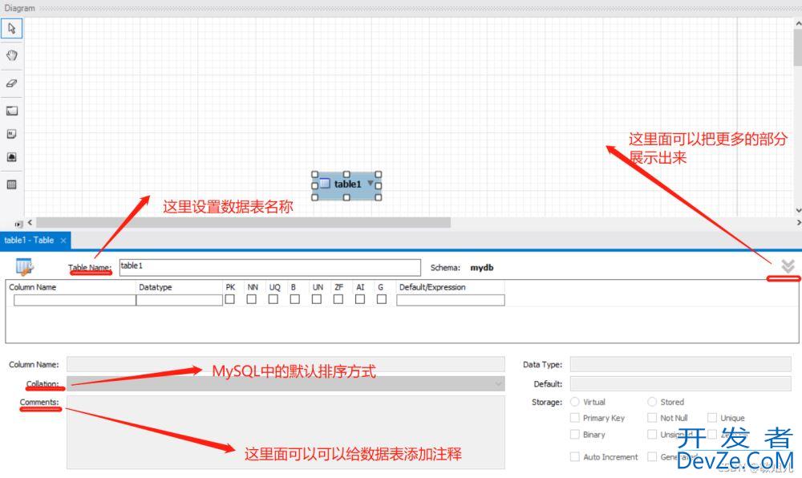The image size is (802, 478).
Task: Toggle the G checkbox in column grid
Action: [382, 299]
